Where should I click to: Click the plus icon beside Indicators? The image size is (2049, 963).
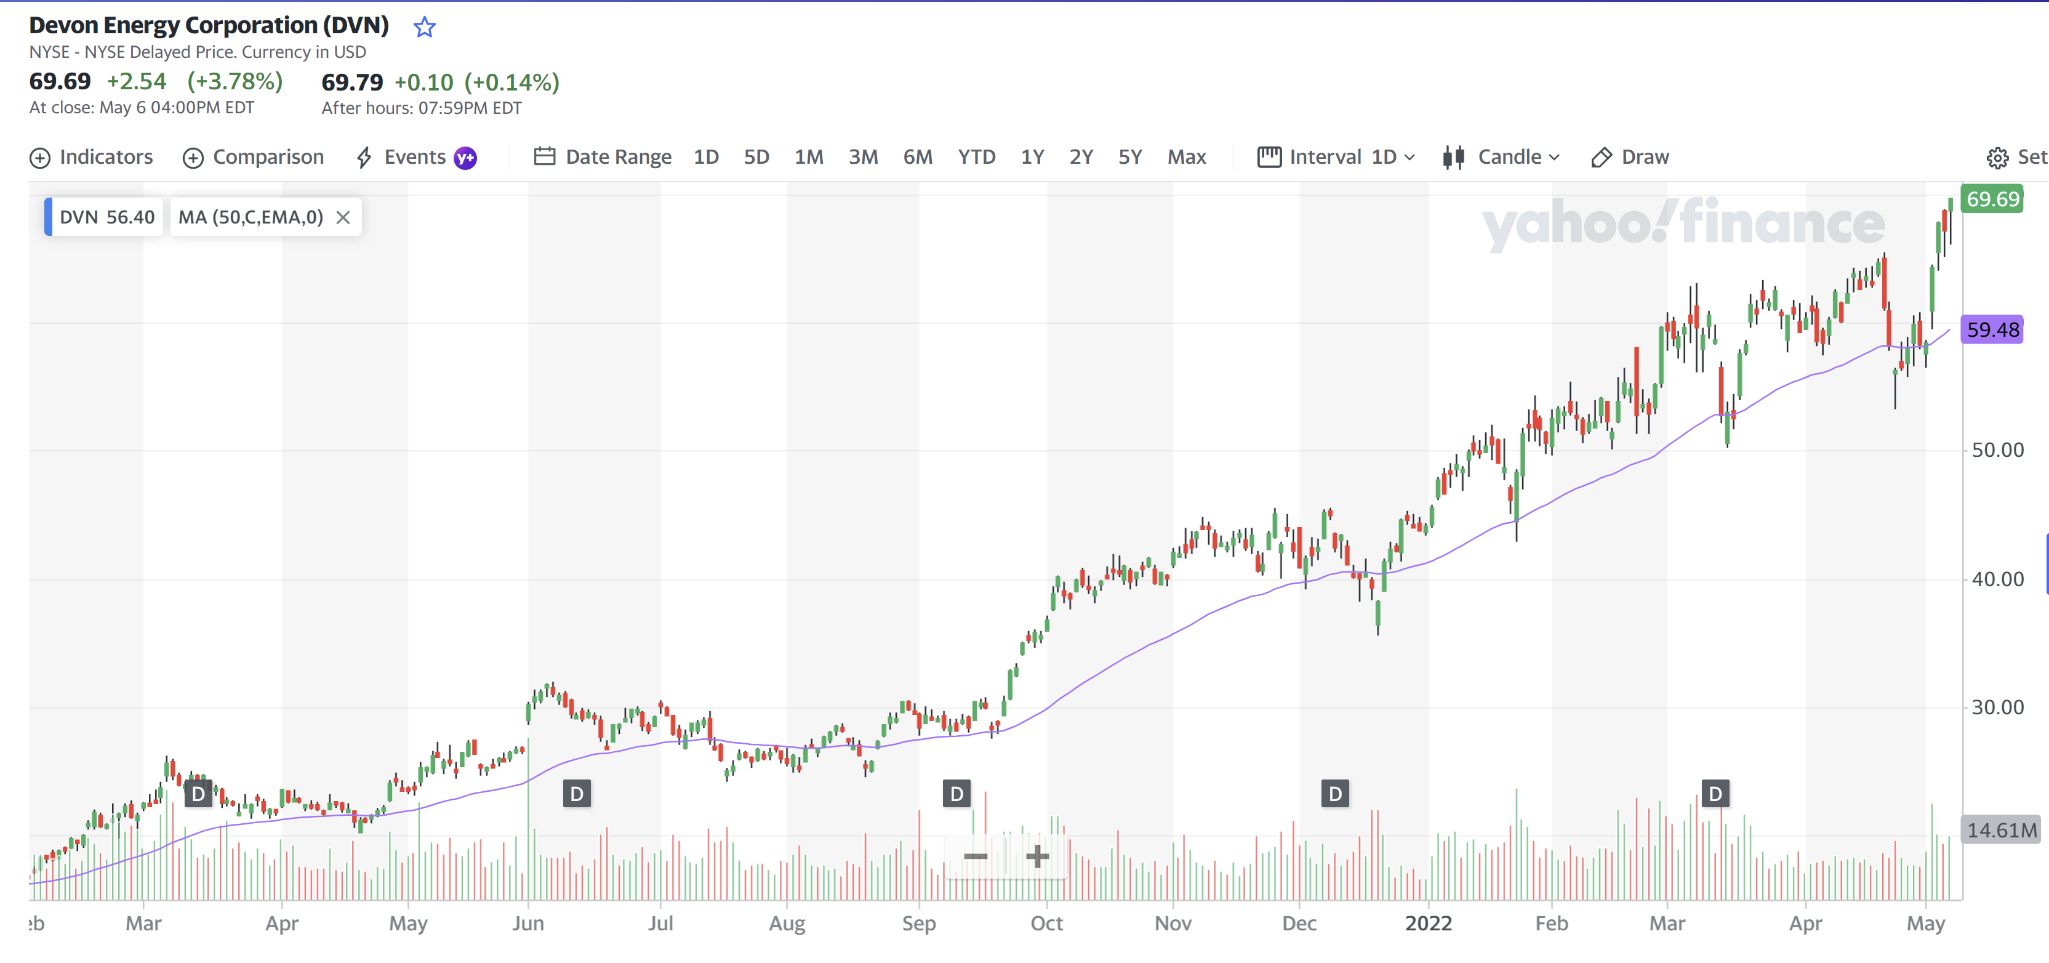[40, 158]
